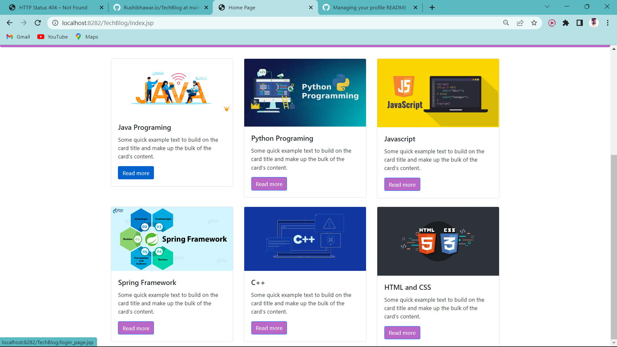Open the tab search dropdown arrow

(547, 6)
